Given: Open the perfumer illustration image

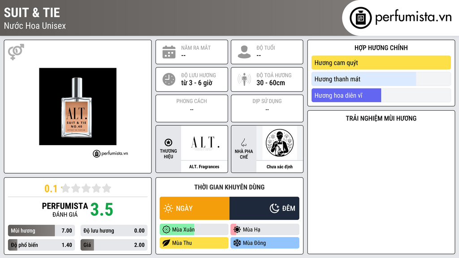Looking at the screenshot, I should coord(280,143).
